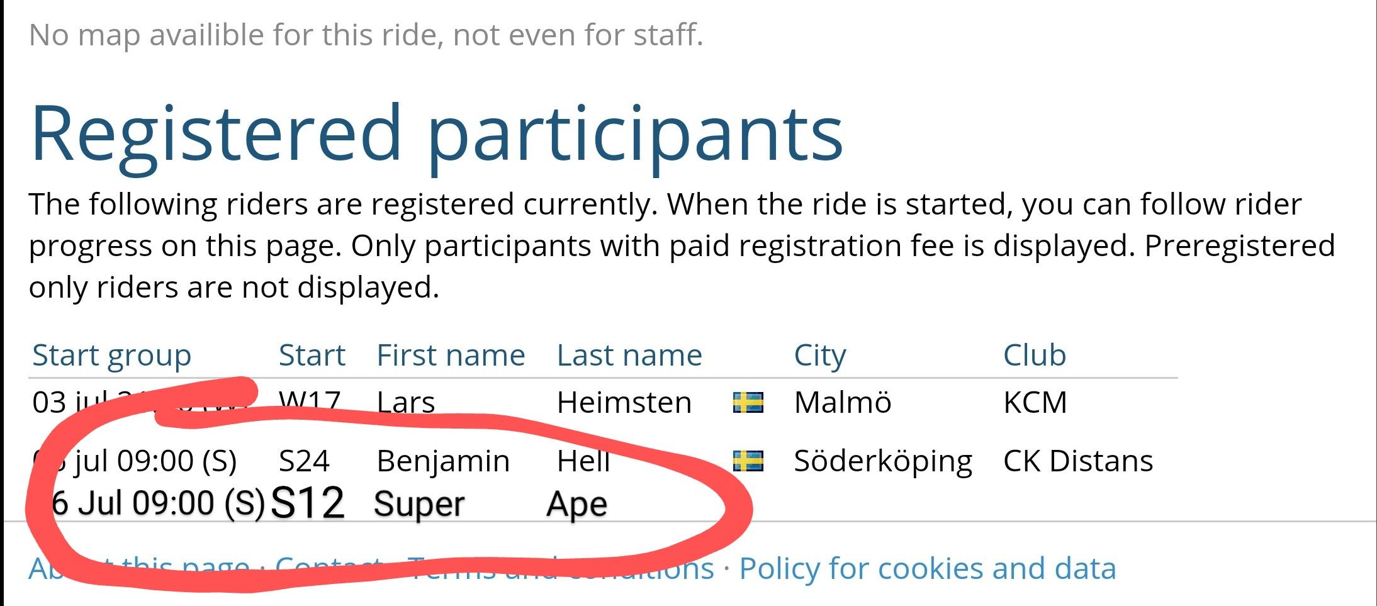This screenshot has height=606, width=1377.
Task: Click the city Malmö
Action: pyautogui.click(x=843, y=403)
